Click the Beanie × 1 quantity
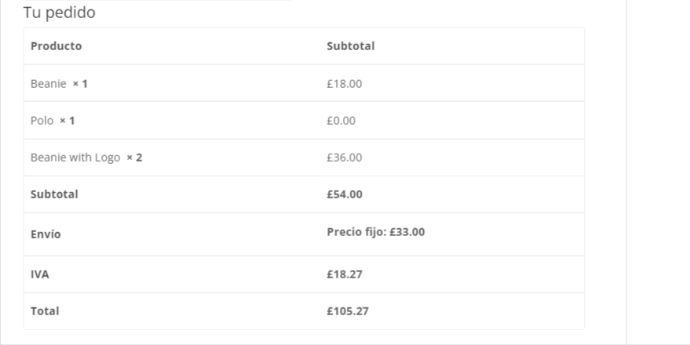 tap(80, 83)
